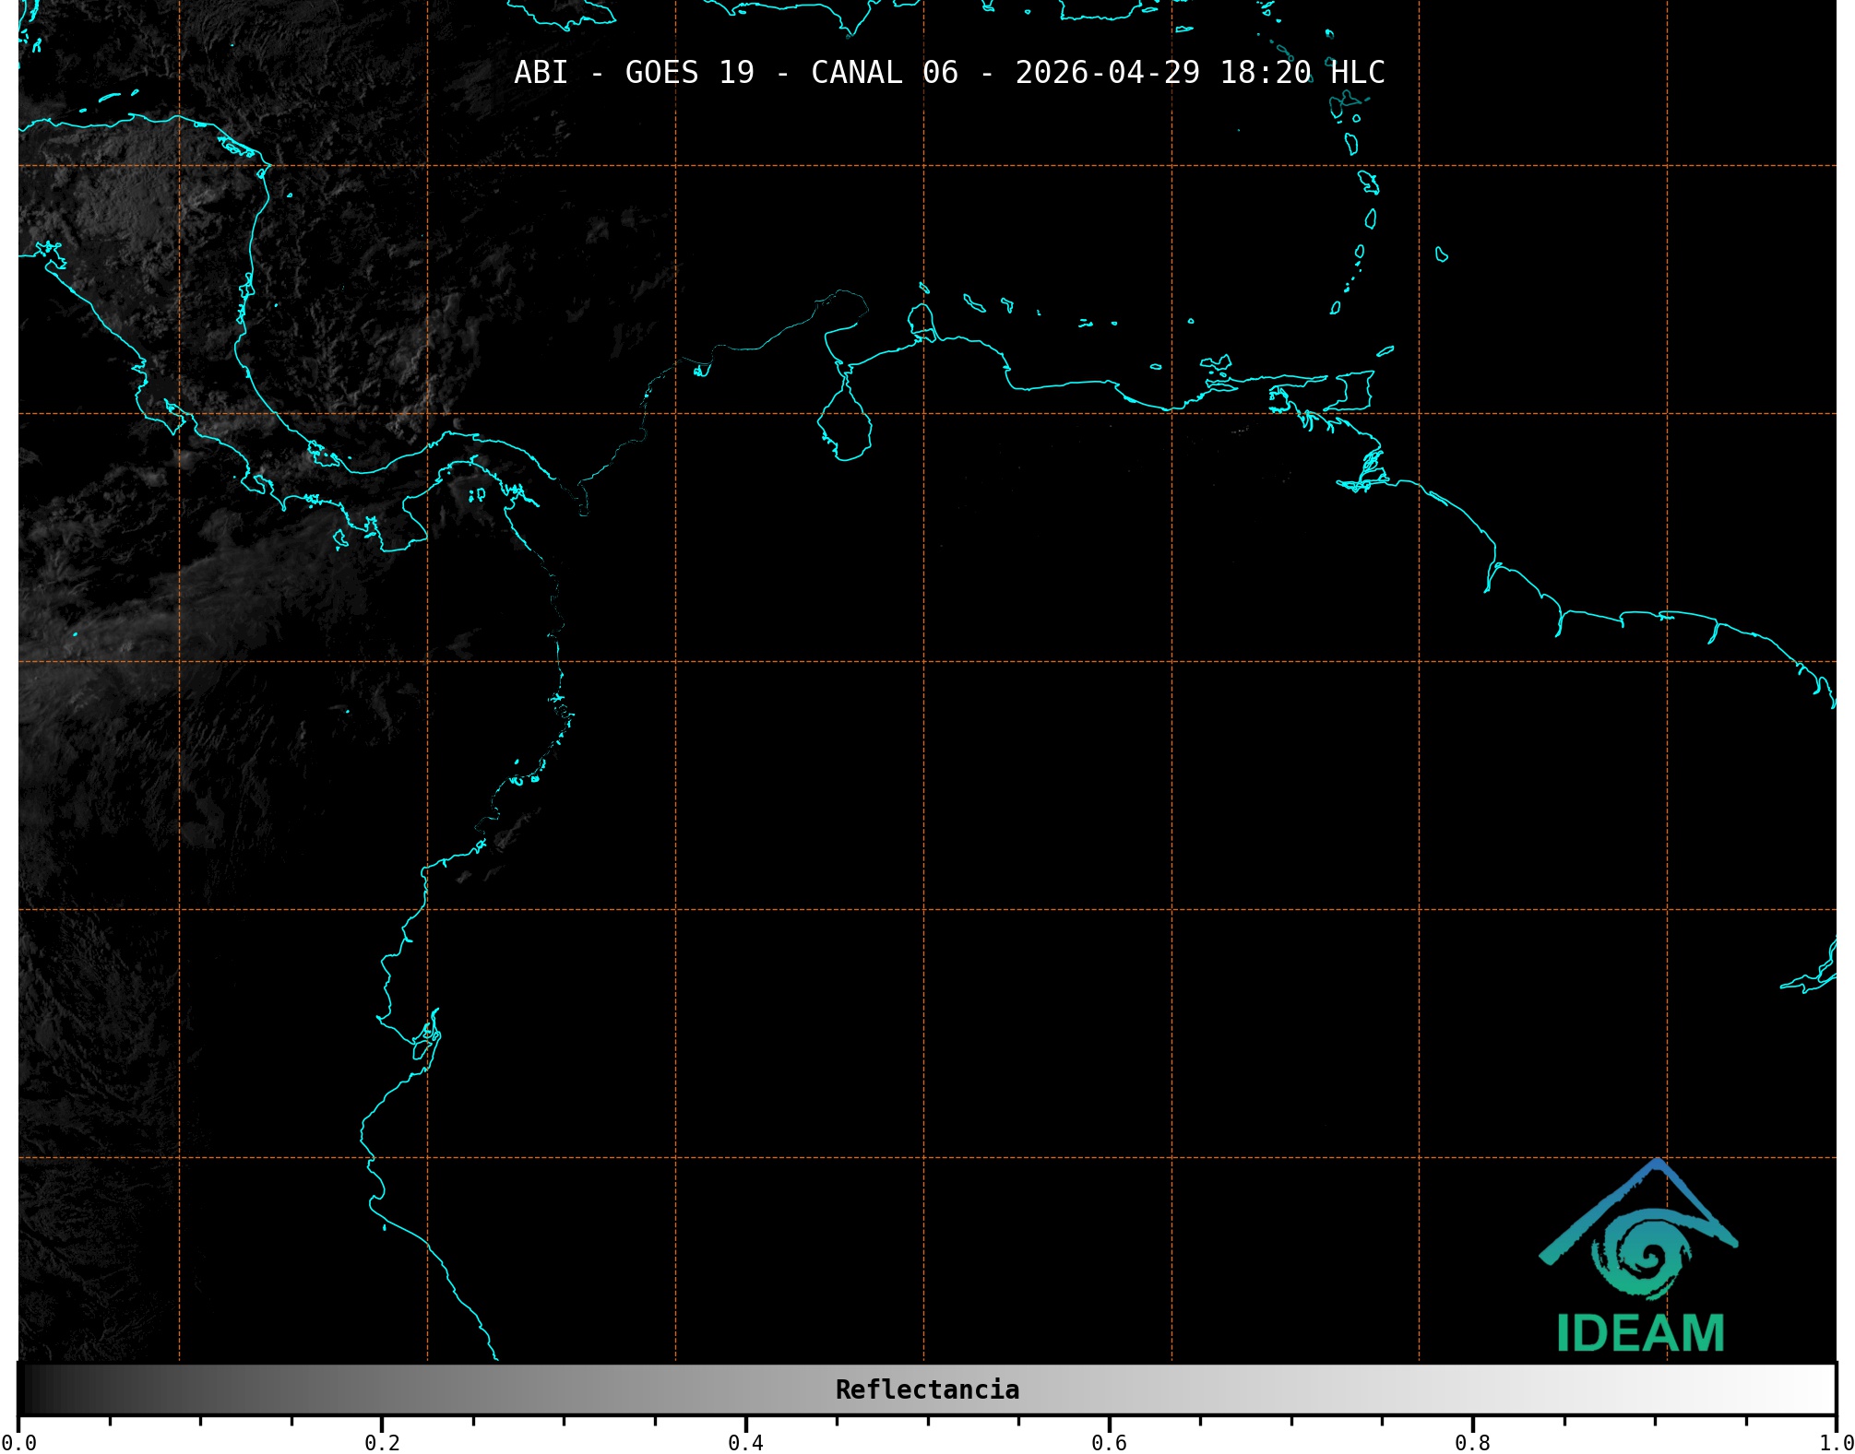Click the image title text ABI - GOES 19
Image resolution: width=1855 pixels, height=1454 pixels.
634,72
